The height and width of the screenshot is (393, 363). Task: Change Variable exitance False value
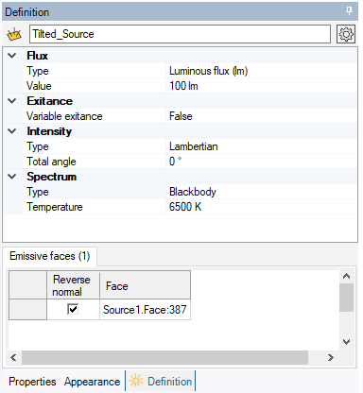261,116
